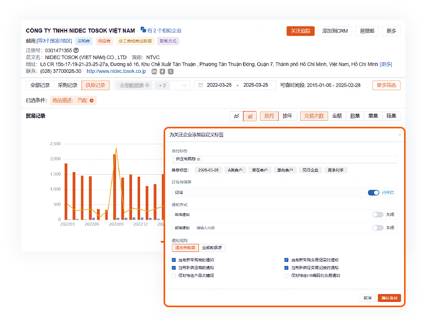Click the calendar icon in date range
Screen dimensions: 426x326
[x=200, y=85]
